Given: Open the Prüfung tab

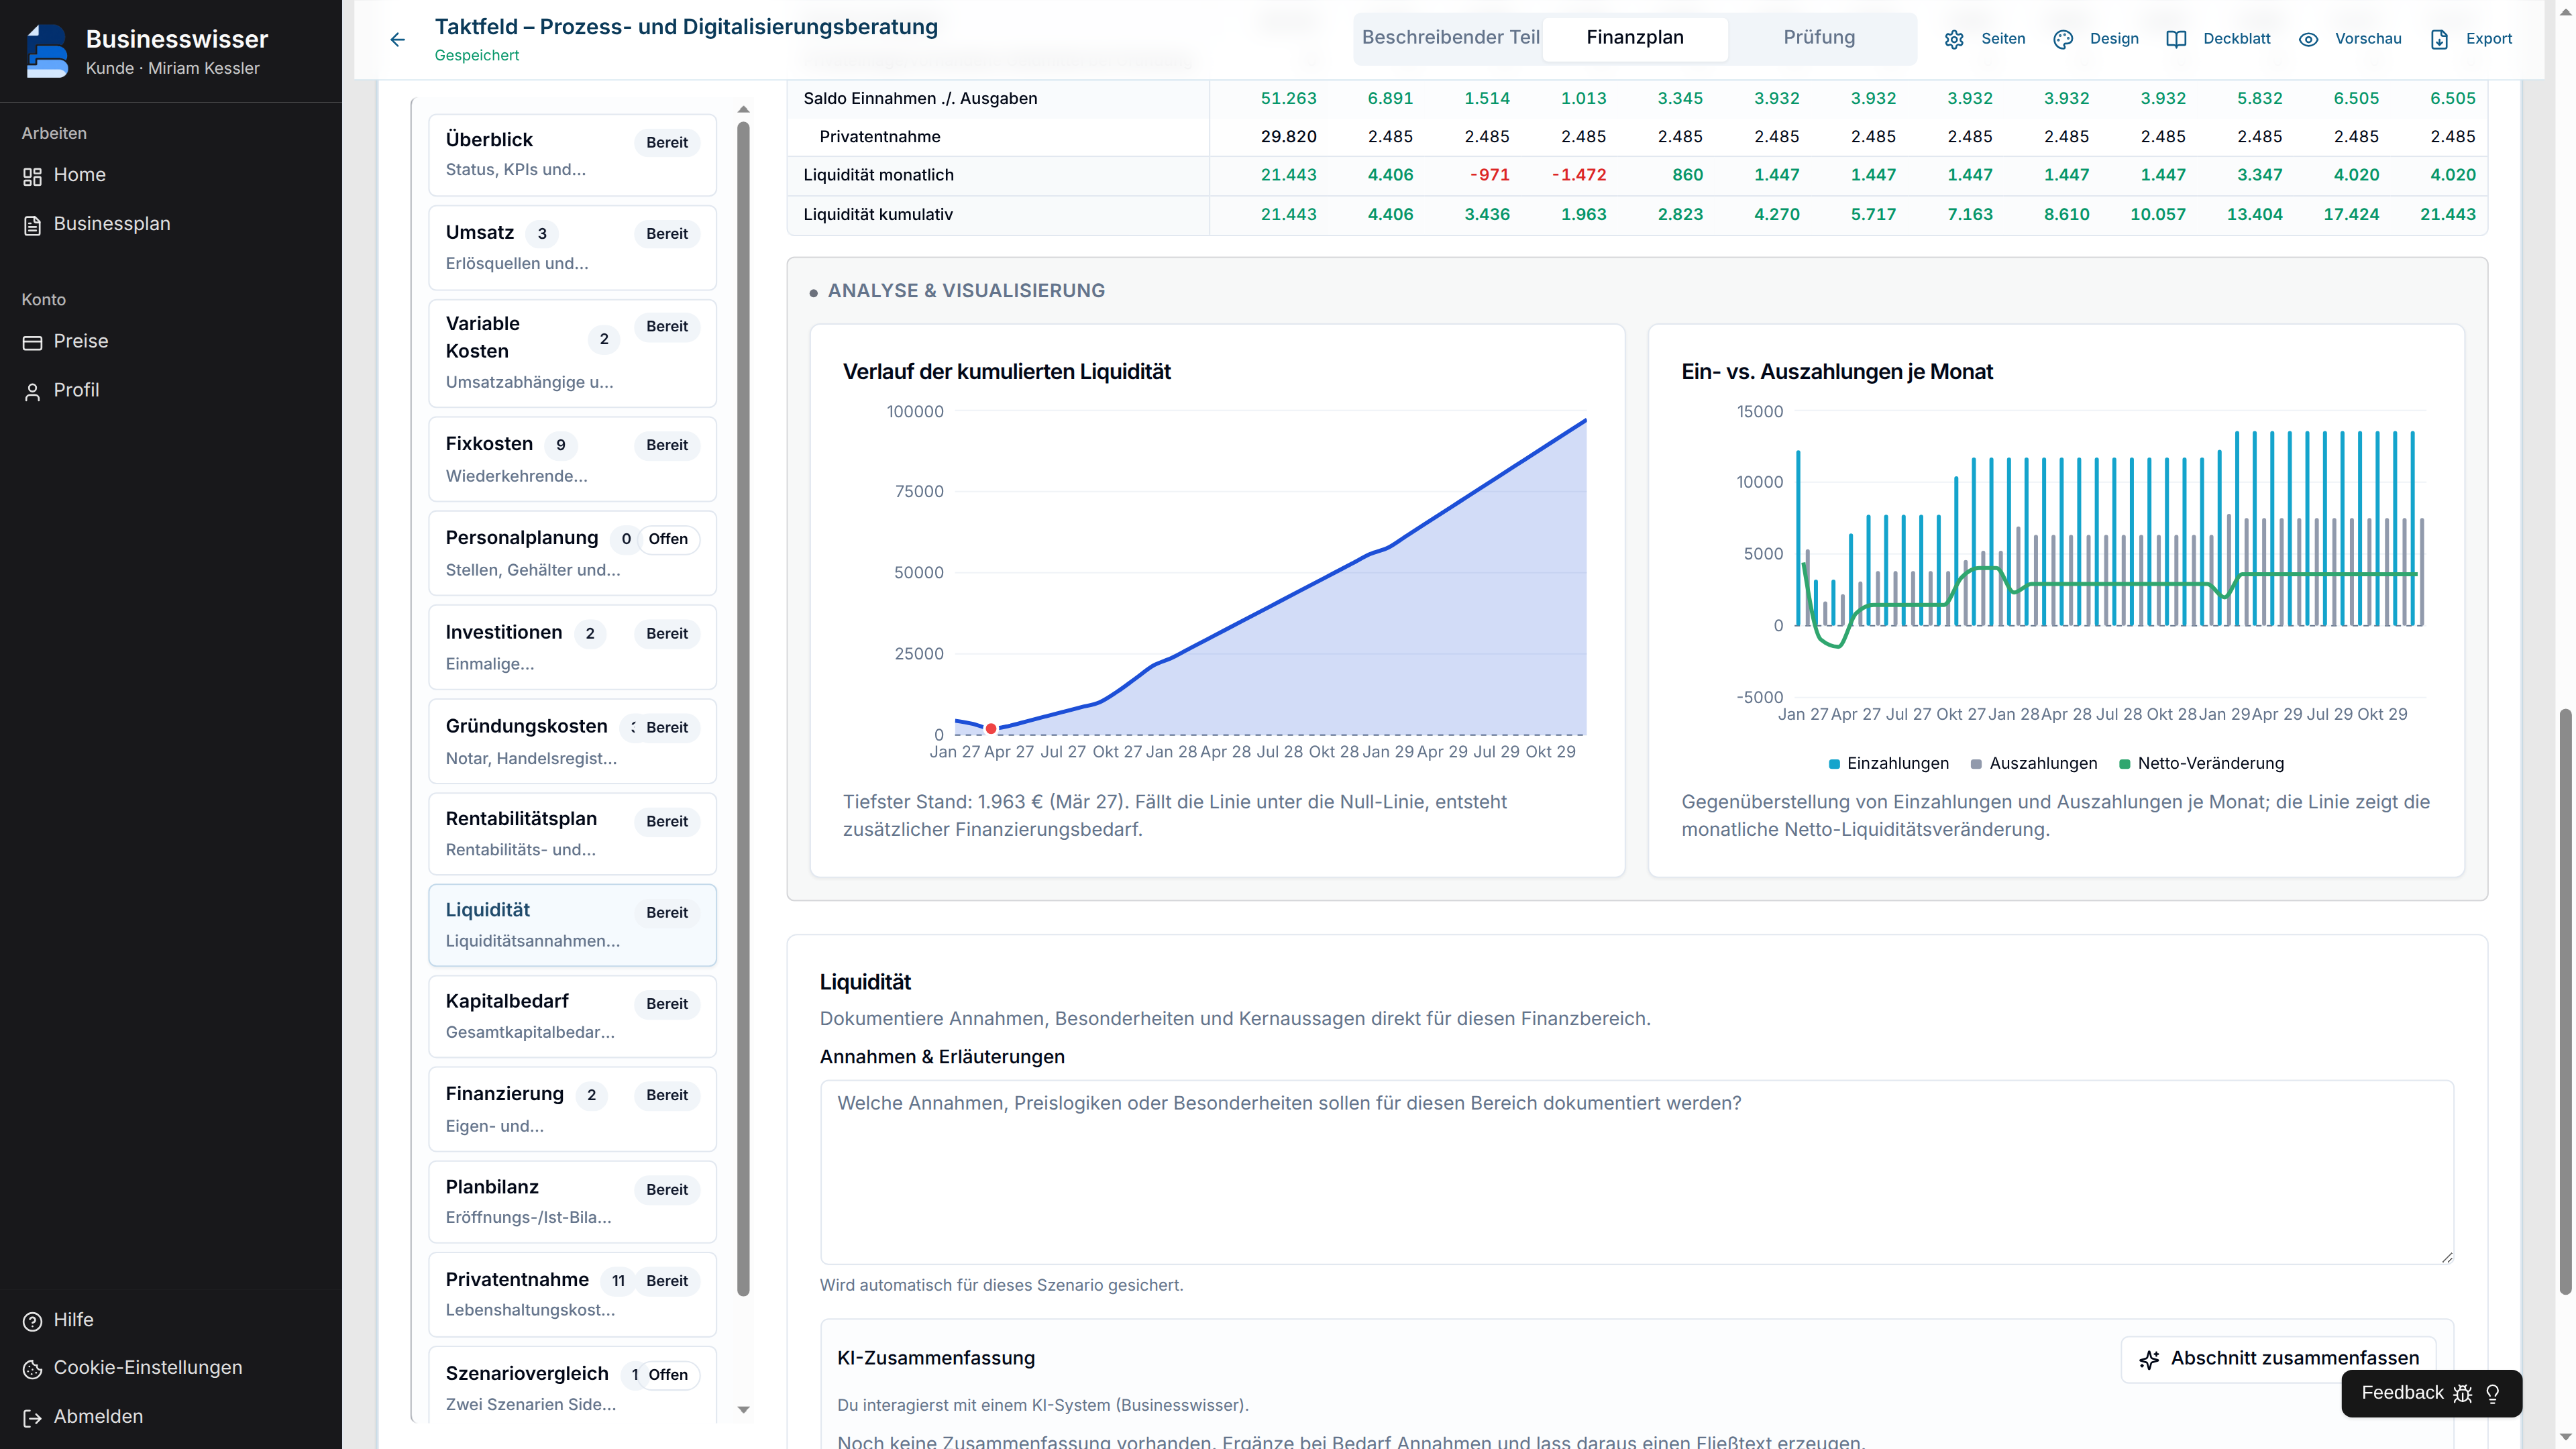Looking at the screenshot, I should pyautogui.click(x=1819, y=38).
